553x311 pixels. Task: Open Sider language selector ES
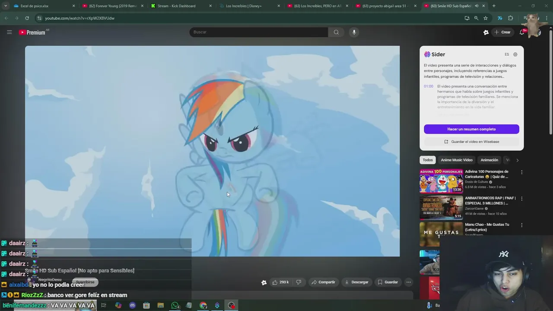point(507,54)
